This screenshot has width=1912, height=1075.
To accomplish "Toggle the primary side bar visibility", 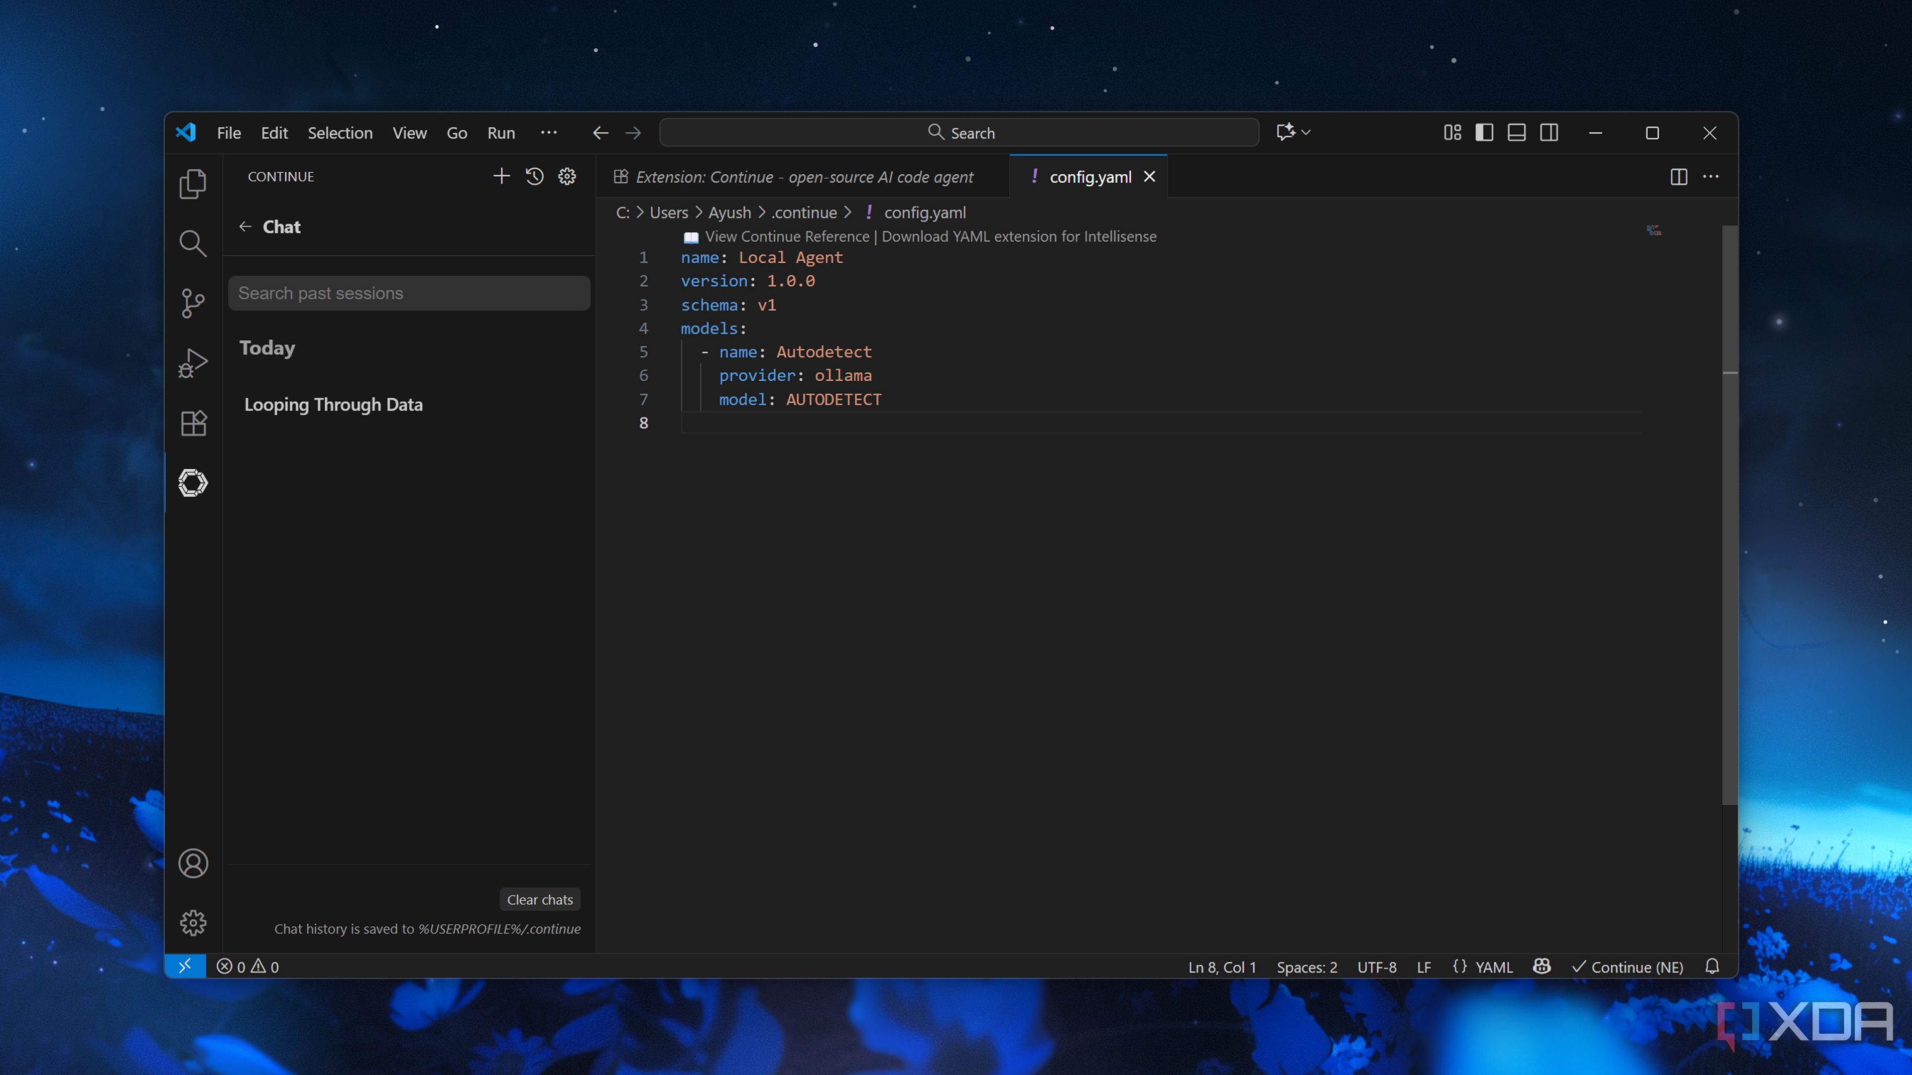I will tap(1484, 133).
